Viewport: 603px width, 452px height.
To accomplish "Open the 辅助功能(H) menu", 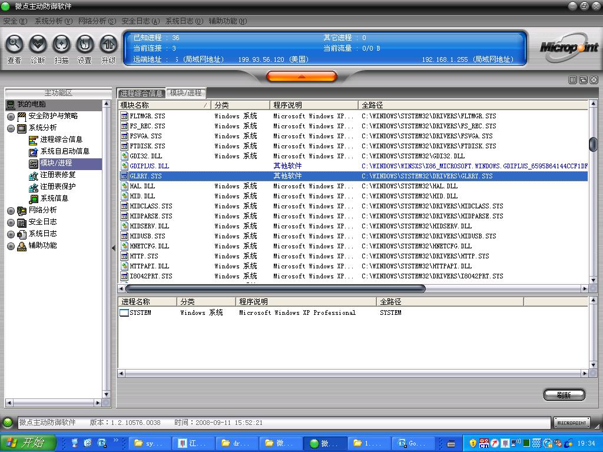I will pos(228,21).
